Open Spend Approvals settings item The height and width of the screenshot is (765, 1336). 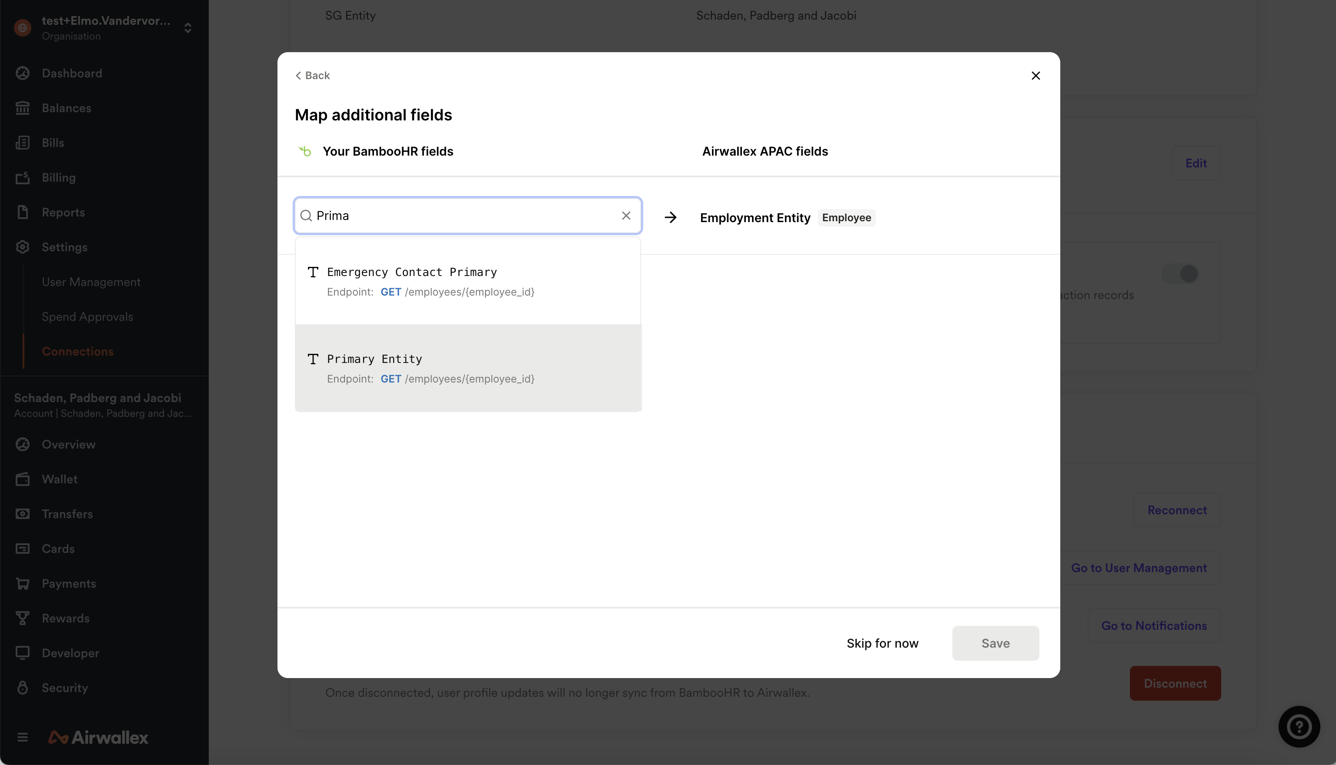pyautogui.click(x=88, y=316)
